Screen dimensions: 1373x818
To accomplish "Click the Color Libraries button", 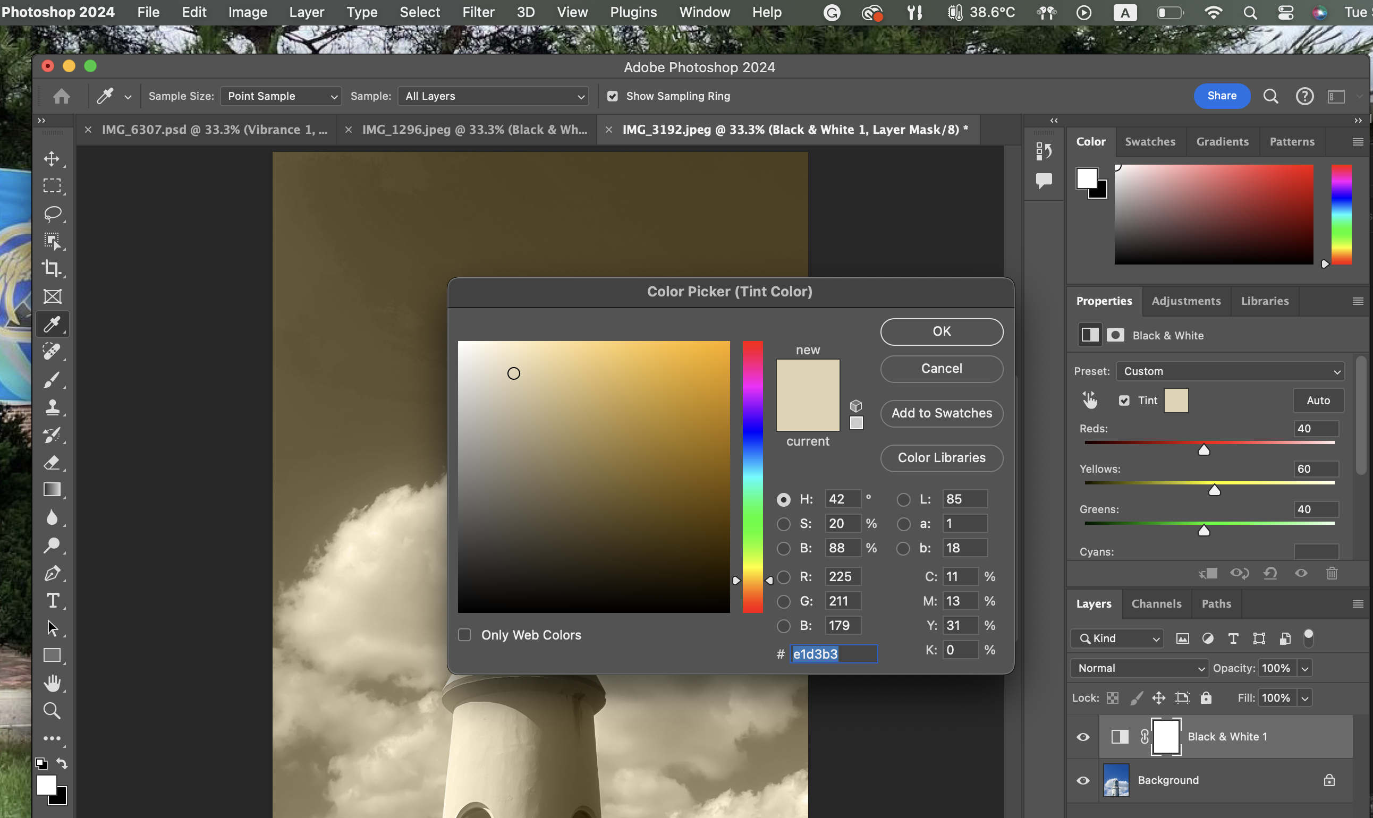I will [x=941, y=457].
